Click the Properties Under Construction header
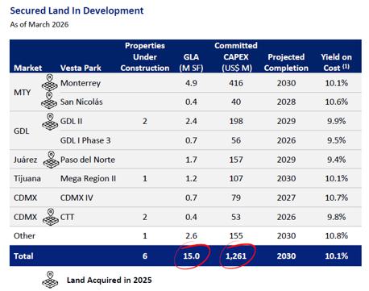Screen dimensions: 369x291 click(145, 56)
